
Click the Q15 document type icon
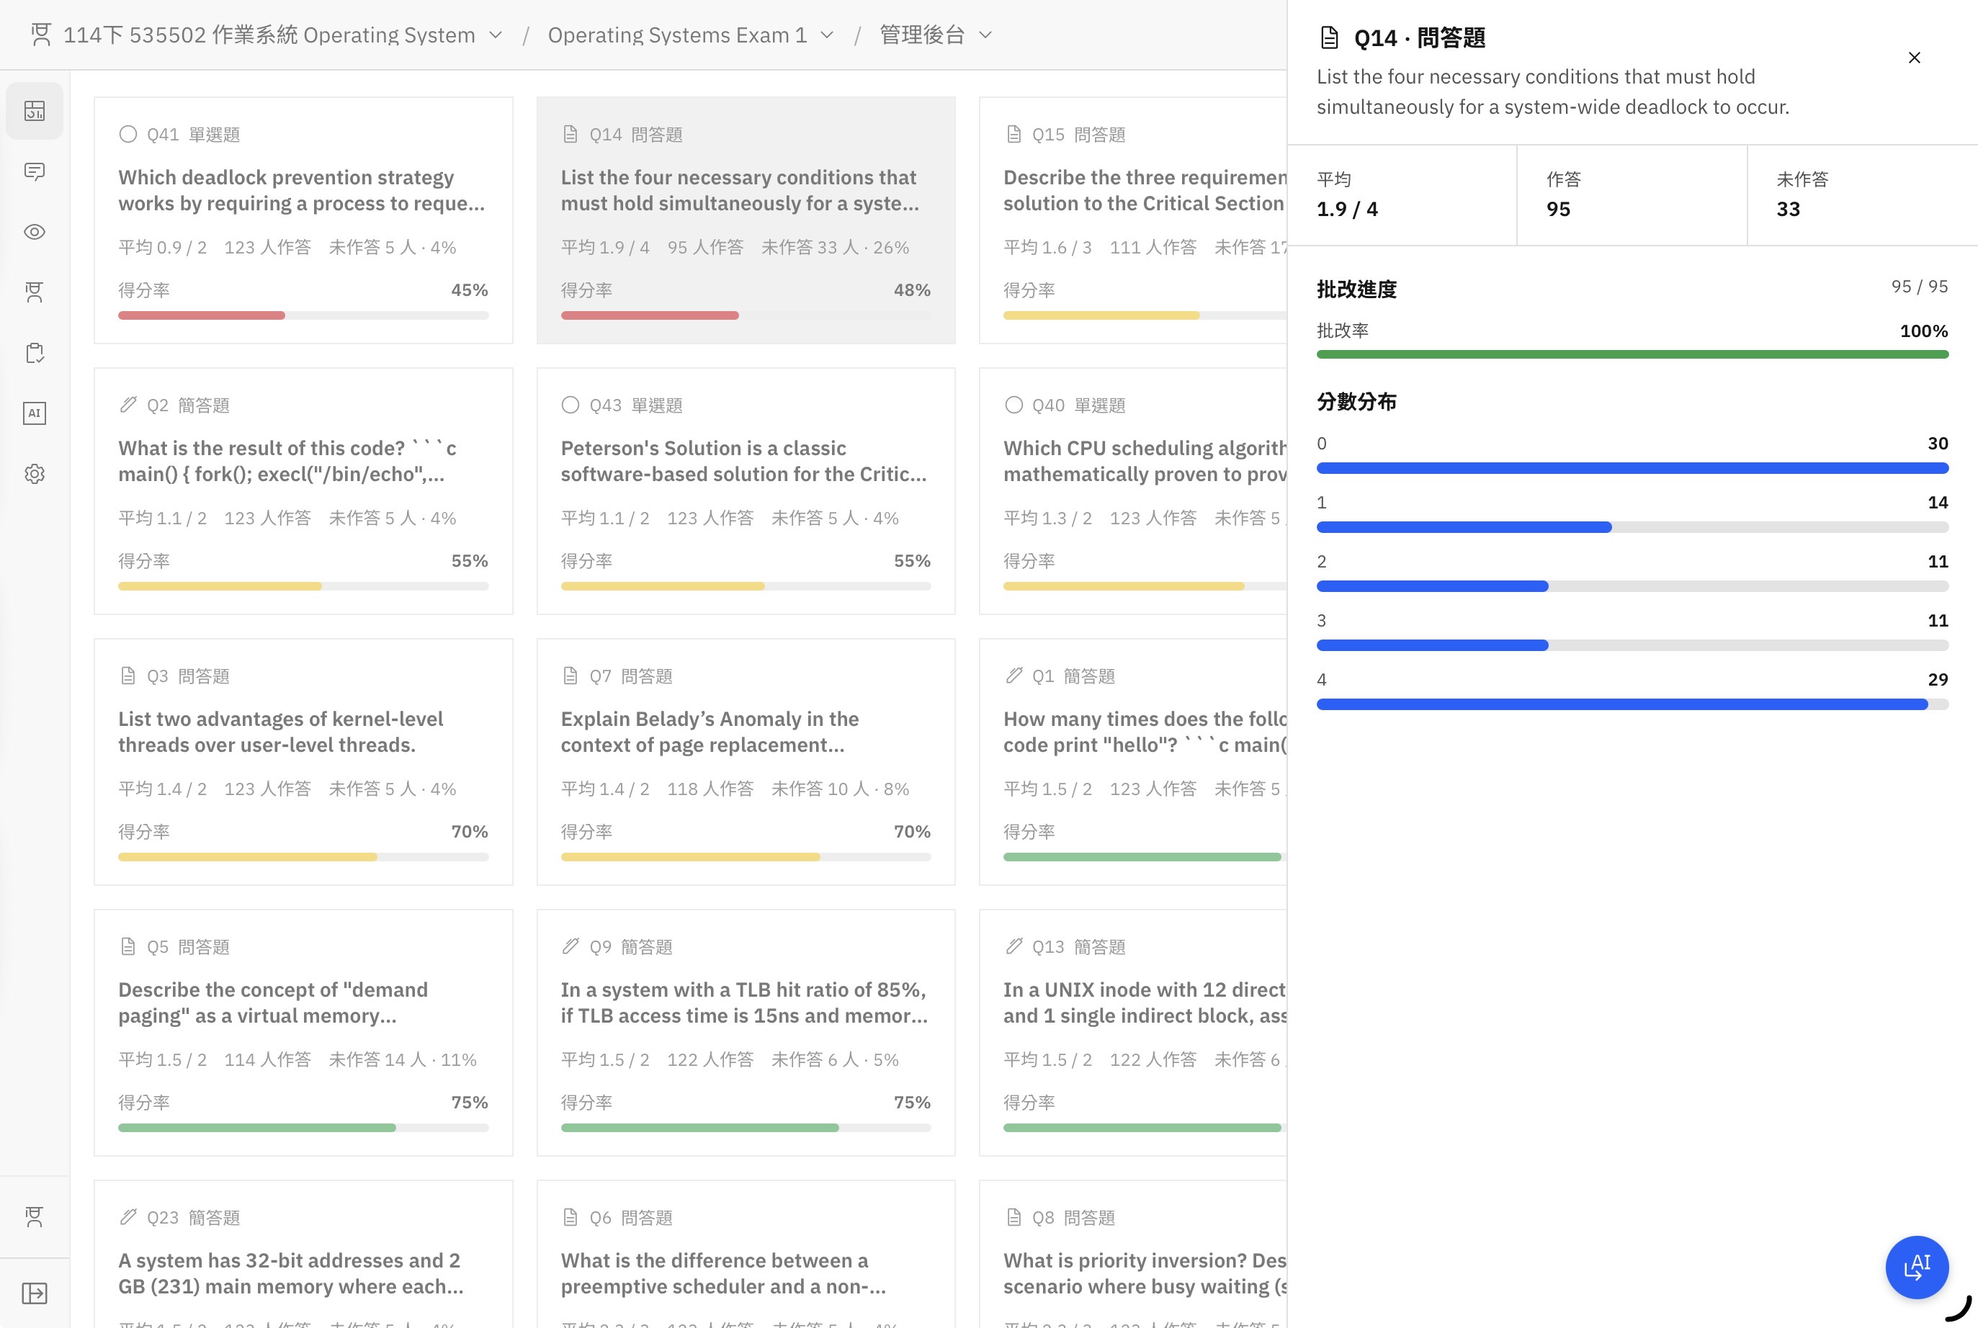(1013, 135)
